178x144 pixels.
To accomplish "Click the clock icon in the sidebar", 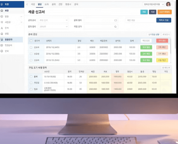I will click(2, 16).
